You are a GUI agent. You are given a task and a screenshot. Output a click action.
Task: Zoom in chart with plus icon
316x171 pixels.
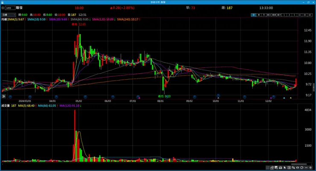[x=310, y=168]
